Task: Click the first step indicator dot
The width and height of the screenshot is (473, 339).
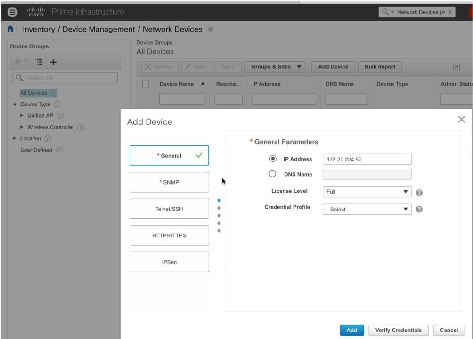Action: [219, 200]
